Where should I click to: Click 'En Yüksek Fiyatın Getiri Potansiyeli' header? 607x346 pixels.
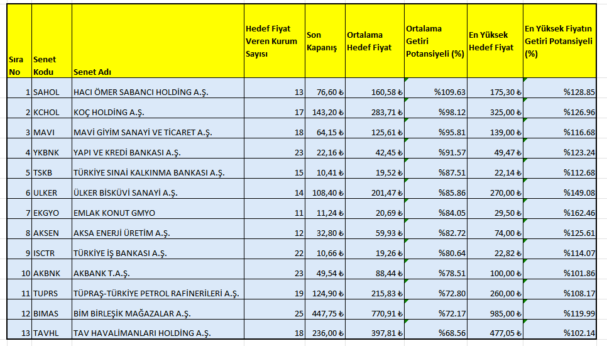560,41
